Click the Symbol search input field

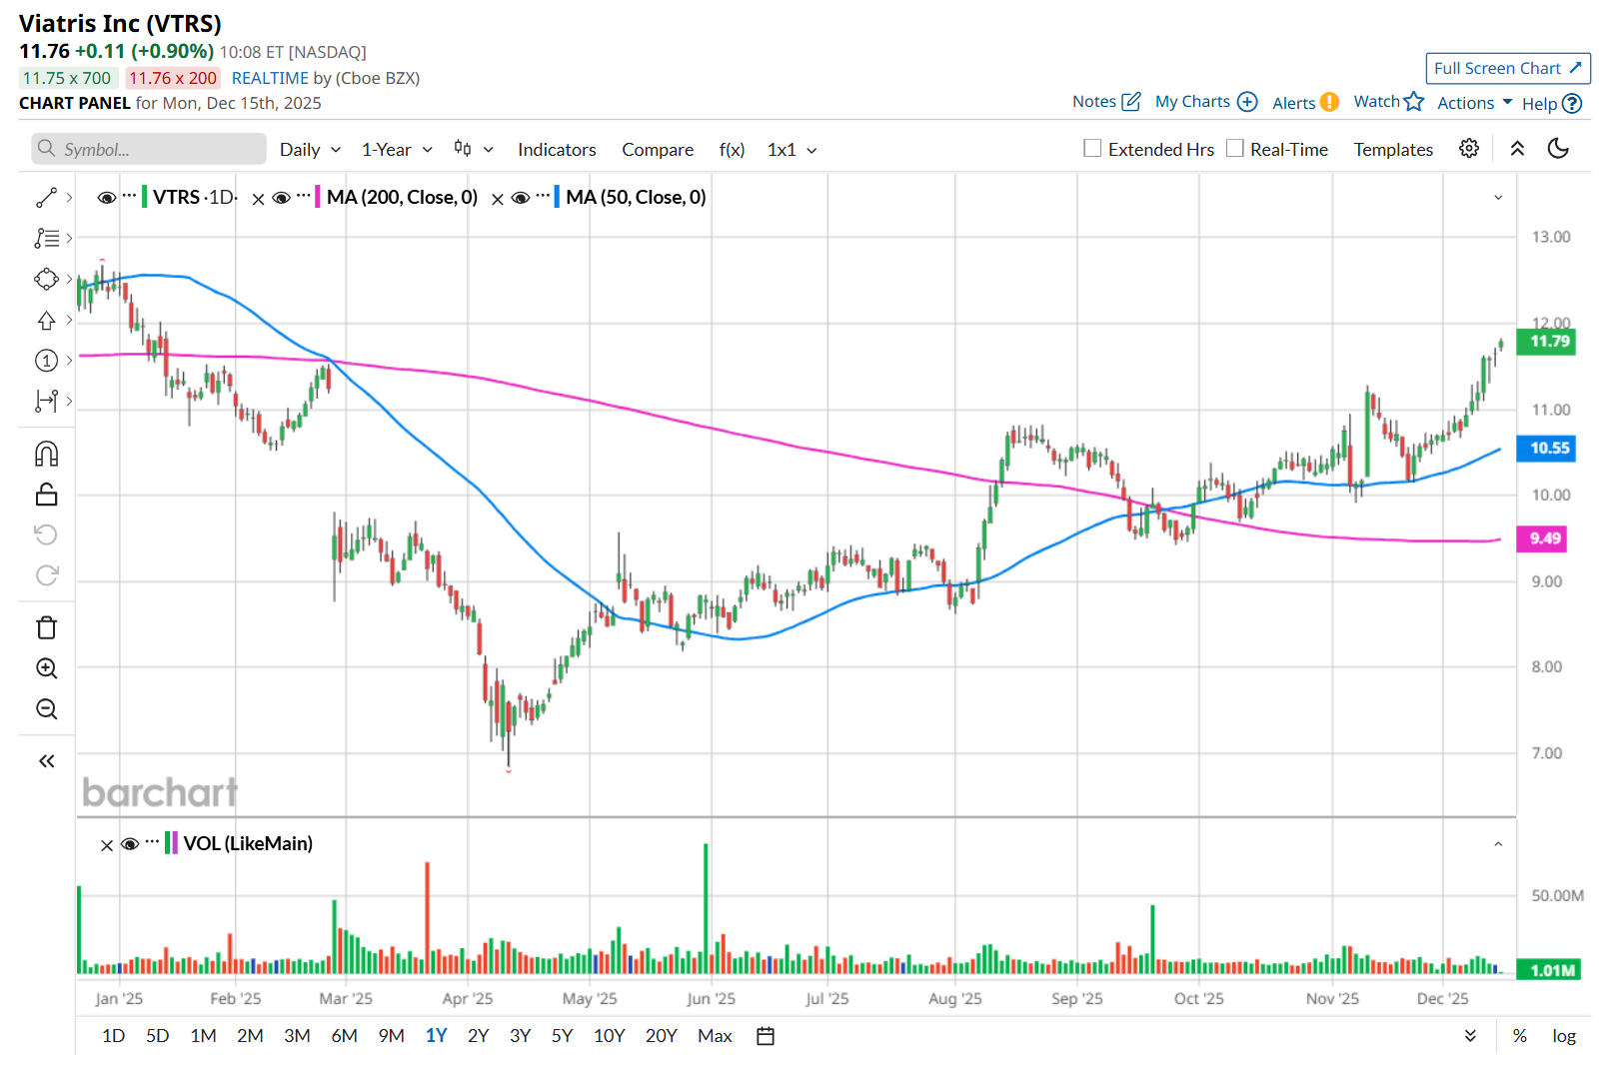pos(150,150)
